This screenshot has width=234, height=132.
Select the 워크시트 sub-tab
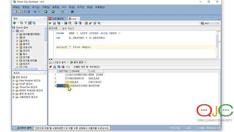(x=53, y=28)
